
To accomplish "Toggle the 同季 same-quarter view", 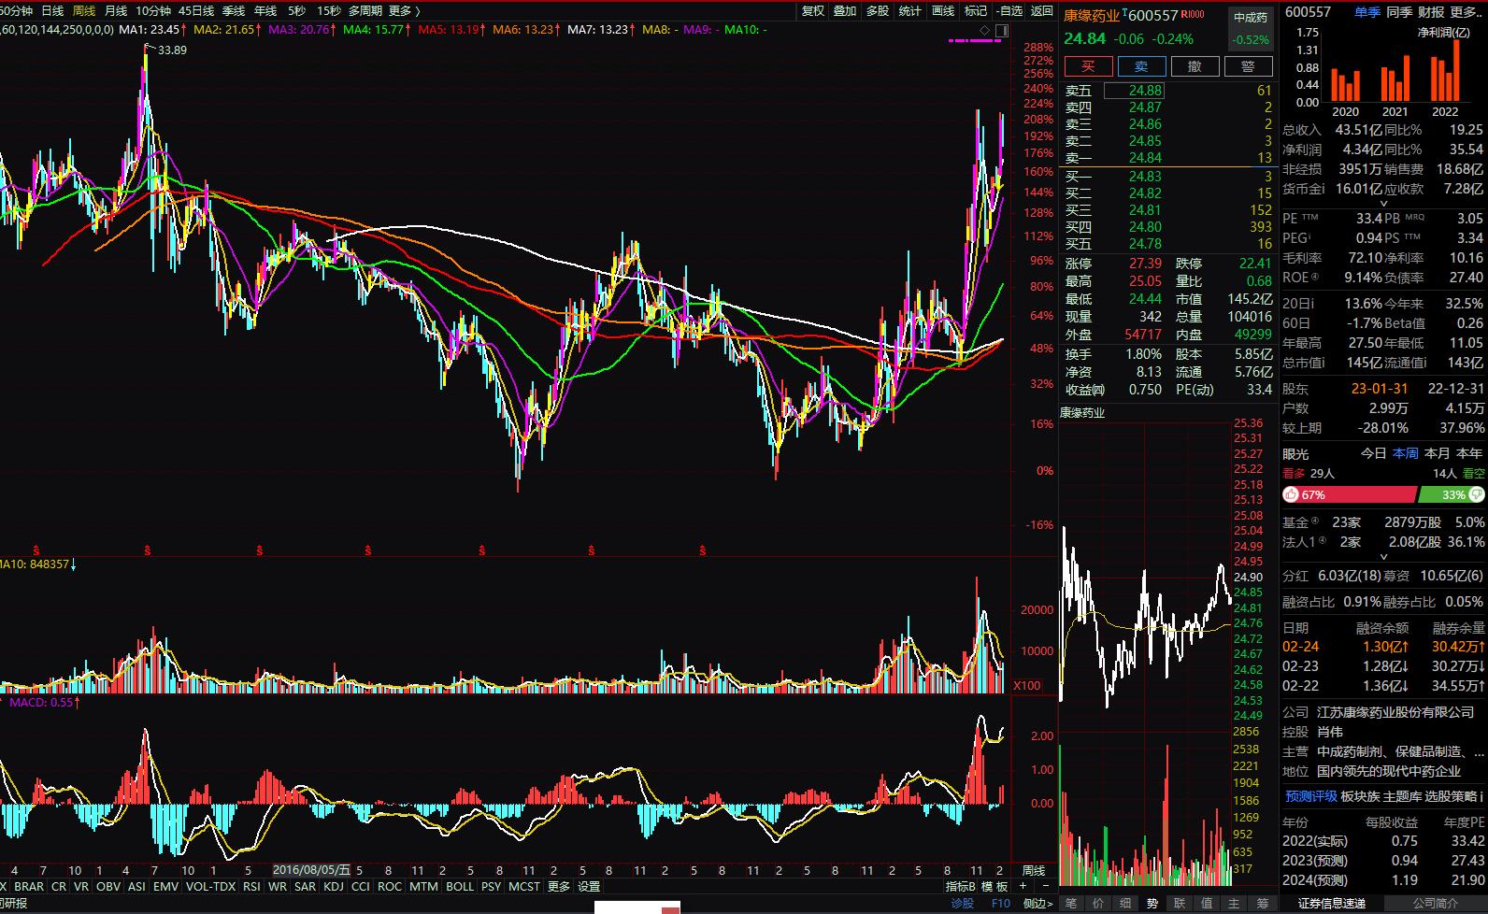I will (x=1399, y=12).
